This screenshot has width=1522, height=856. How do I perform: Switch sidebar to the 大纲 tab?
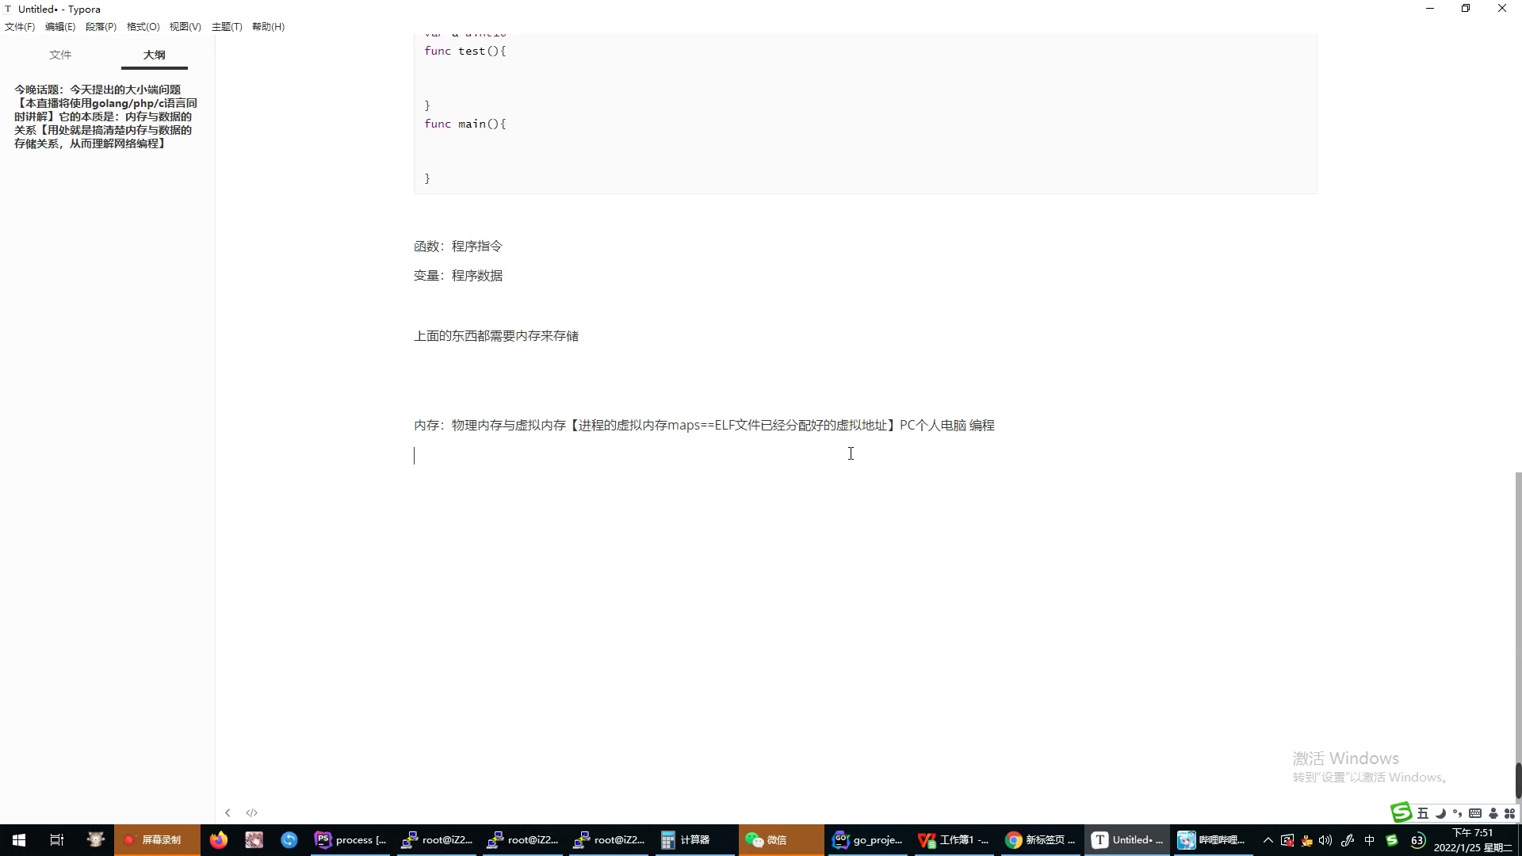[x=155, y=55]
